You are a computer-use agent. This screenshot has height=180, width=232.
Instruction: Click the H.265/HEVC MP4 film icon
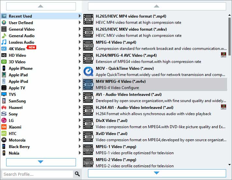coord(88,19)
